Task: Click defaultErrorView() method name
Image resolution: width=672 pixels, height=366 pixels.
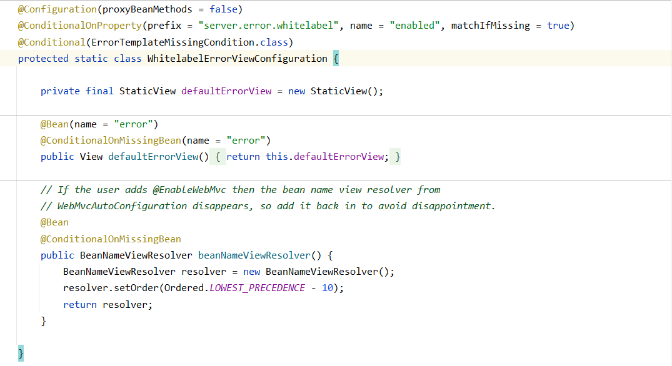Action: pyautogui.click(x=153, y=157)
